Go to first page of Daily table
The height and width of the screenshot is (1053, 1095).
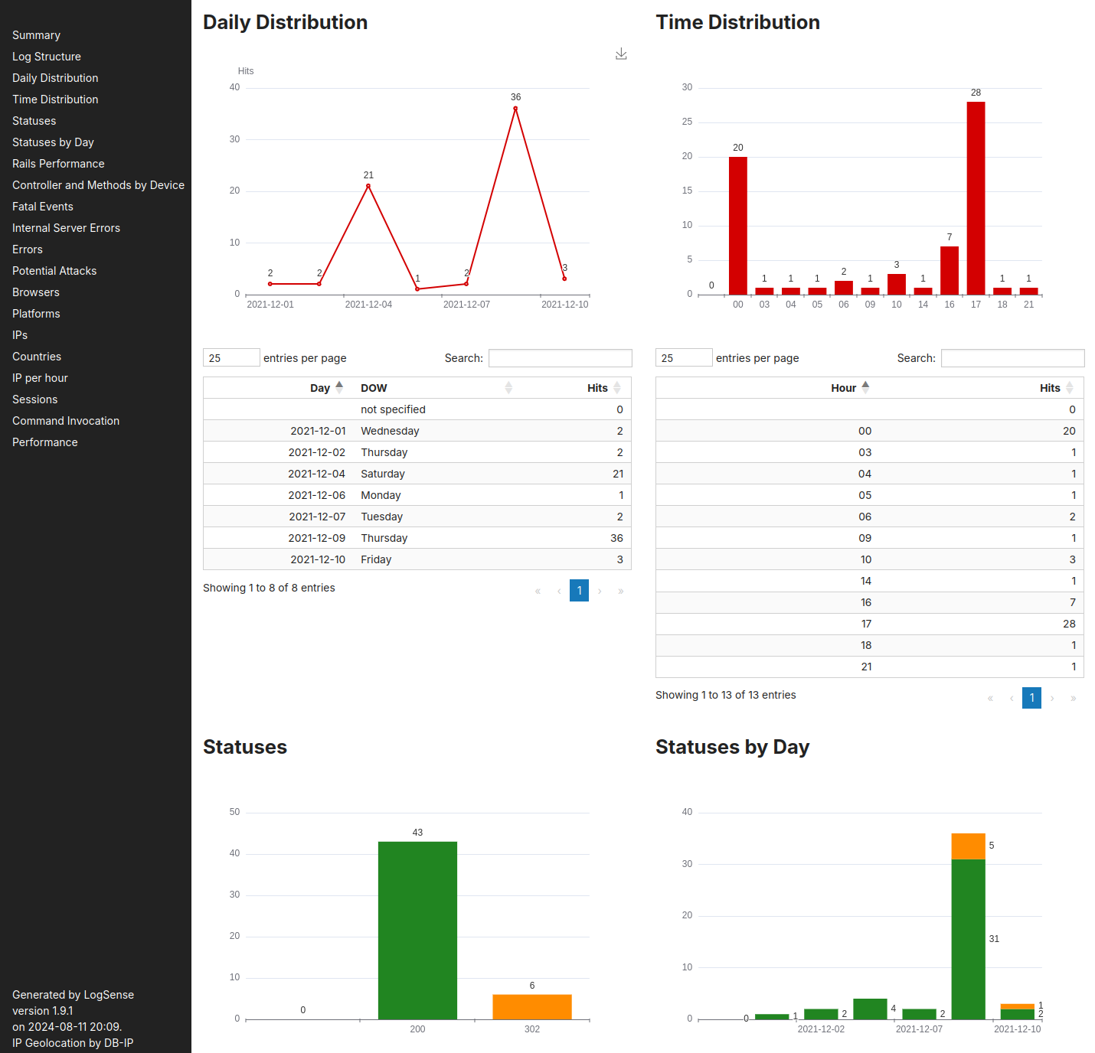point(538,591)
